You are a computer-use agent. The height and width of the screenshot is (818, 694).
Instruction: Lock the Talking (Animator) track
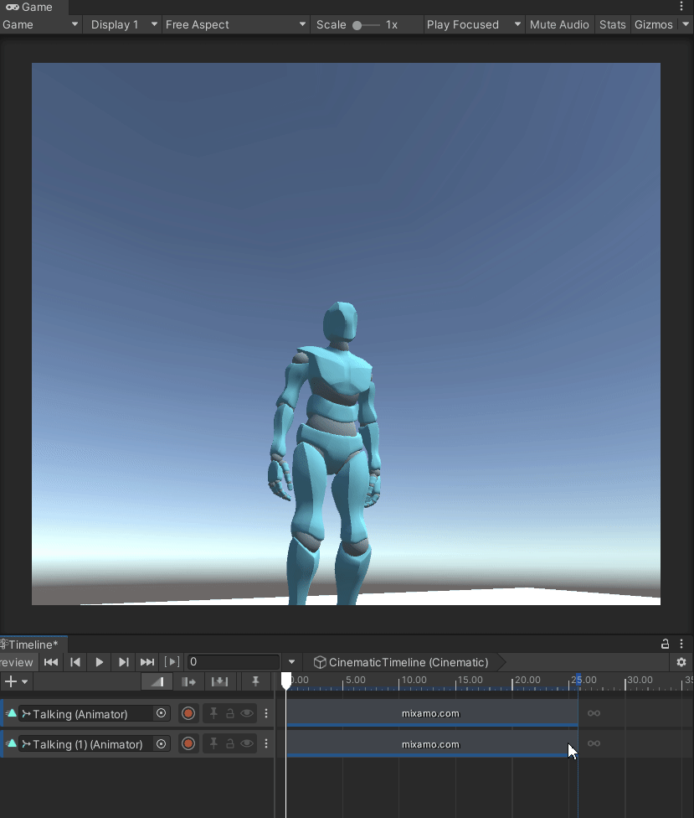[230, 713]
